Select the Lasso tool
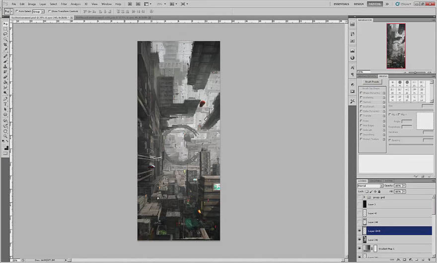 point(5,34)
